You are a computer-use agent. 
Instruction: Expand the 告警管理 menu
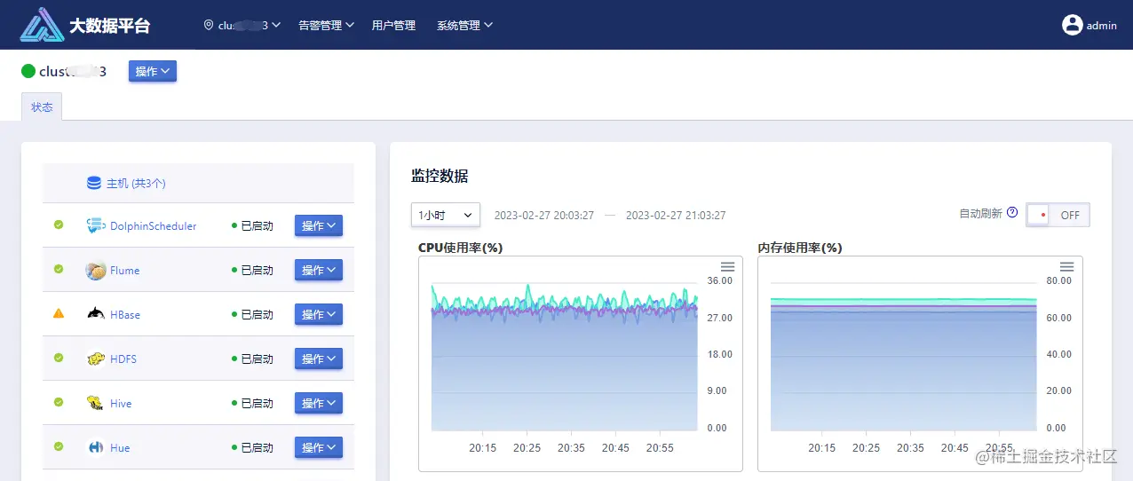point(327,25)
